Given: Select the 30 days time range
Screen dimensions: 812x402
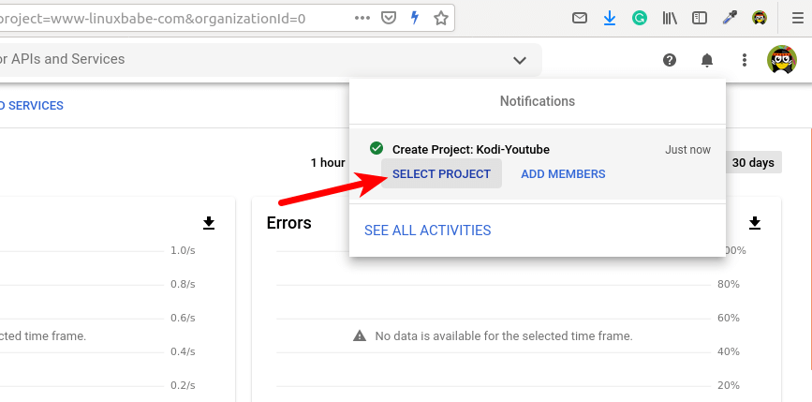Looking at the screenshot, I should [753, 162].
